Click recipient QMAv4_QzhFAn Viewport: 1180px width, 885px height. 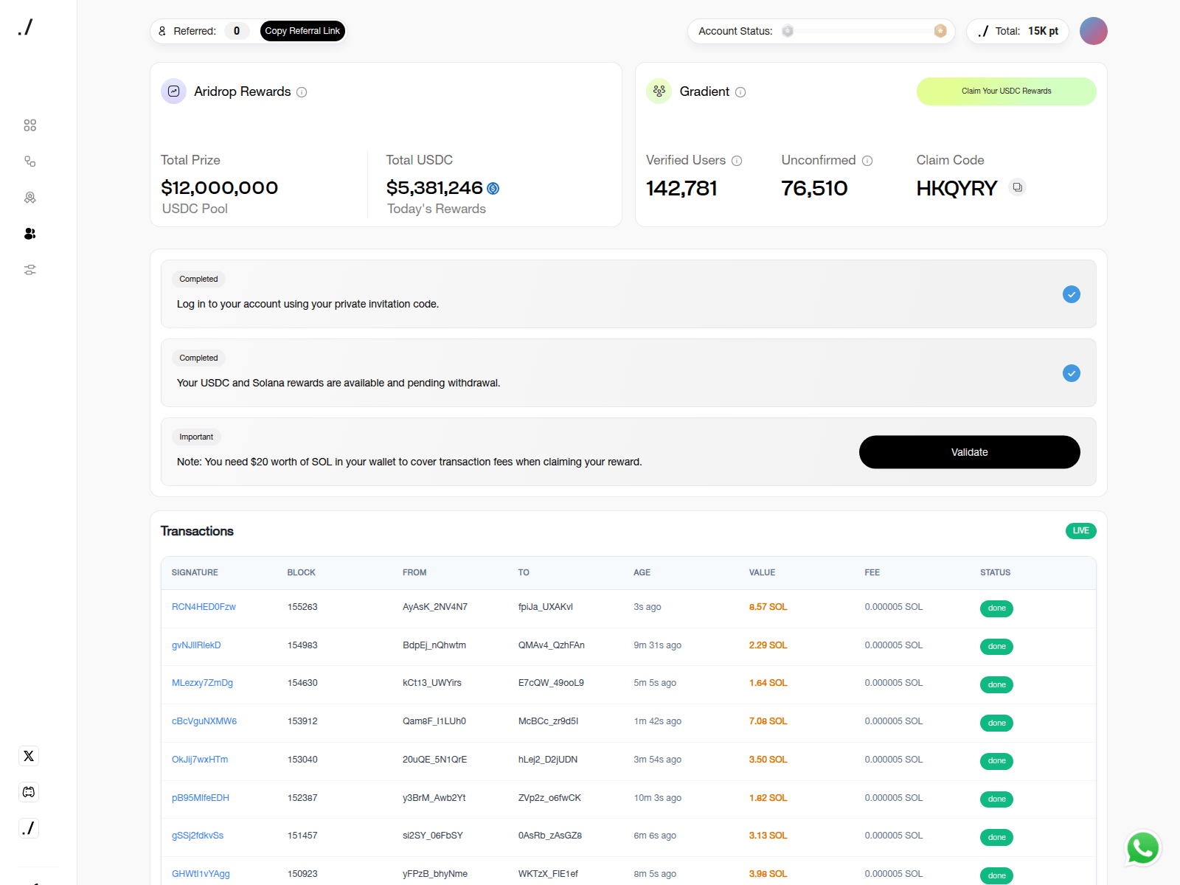click(x=552, y=645)
